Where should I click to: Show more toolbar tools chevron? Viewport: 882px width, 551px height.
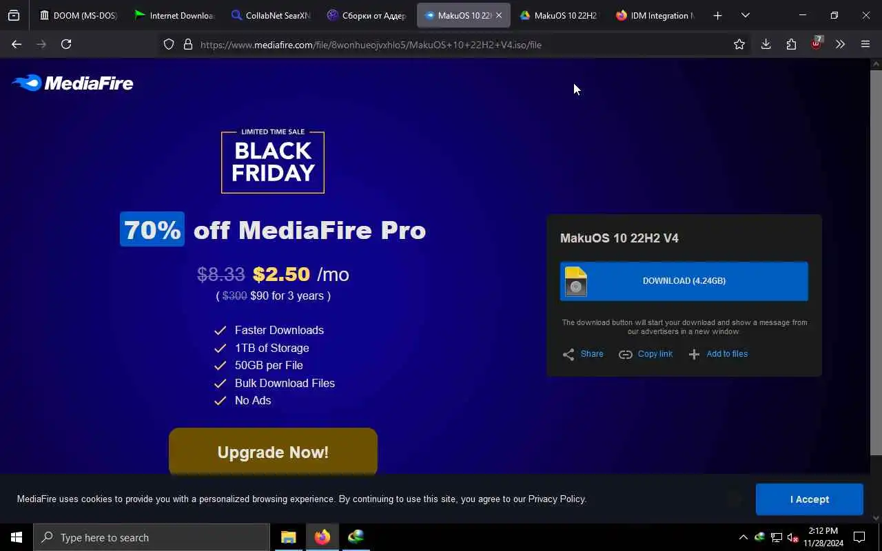pyautogui.click(x=840, y=44)
